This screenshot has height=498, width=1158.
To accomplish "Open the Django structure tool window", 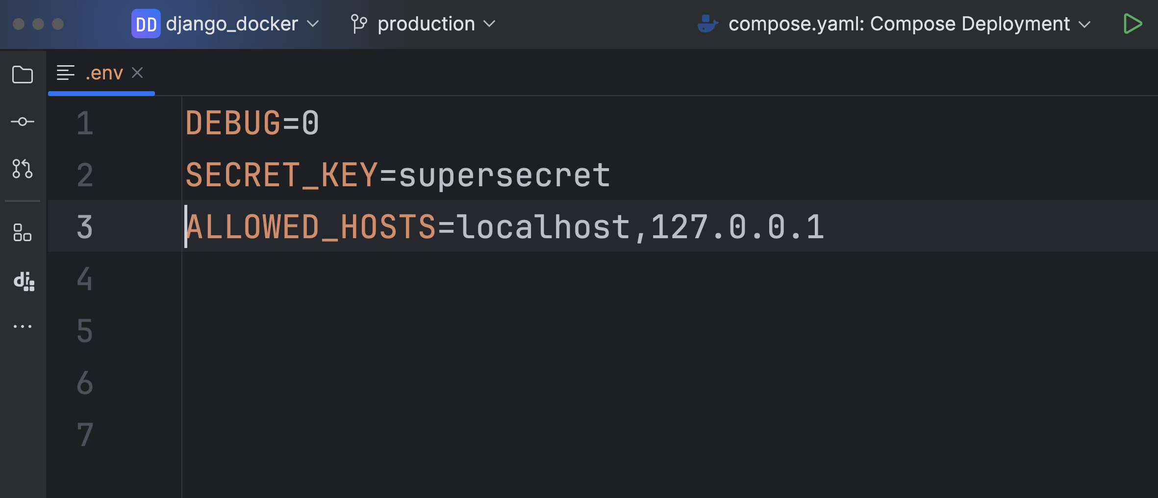I will click(24, 281).
